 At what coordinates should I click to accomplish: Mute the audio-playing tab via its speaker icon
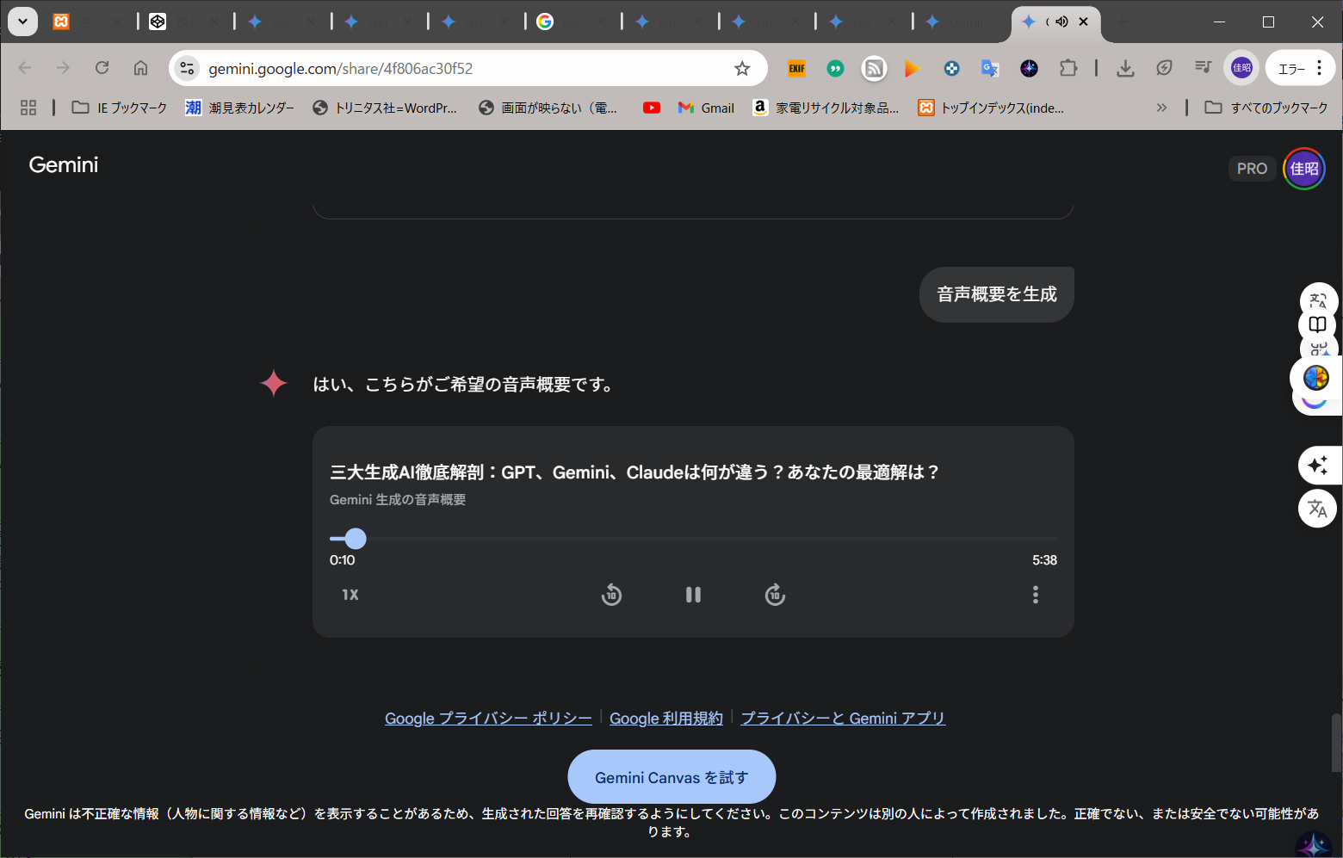pyautogui.click(x=1062, y=22)
